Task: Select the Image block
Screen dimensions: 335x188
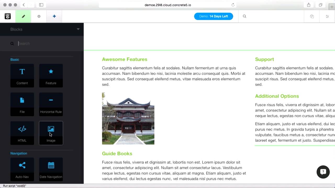Action: coord(51,133)
